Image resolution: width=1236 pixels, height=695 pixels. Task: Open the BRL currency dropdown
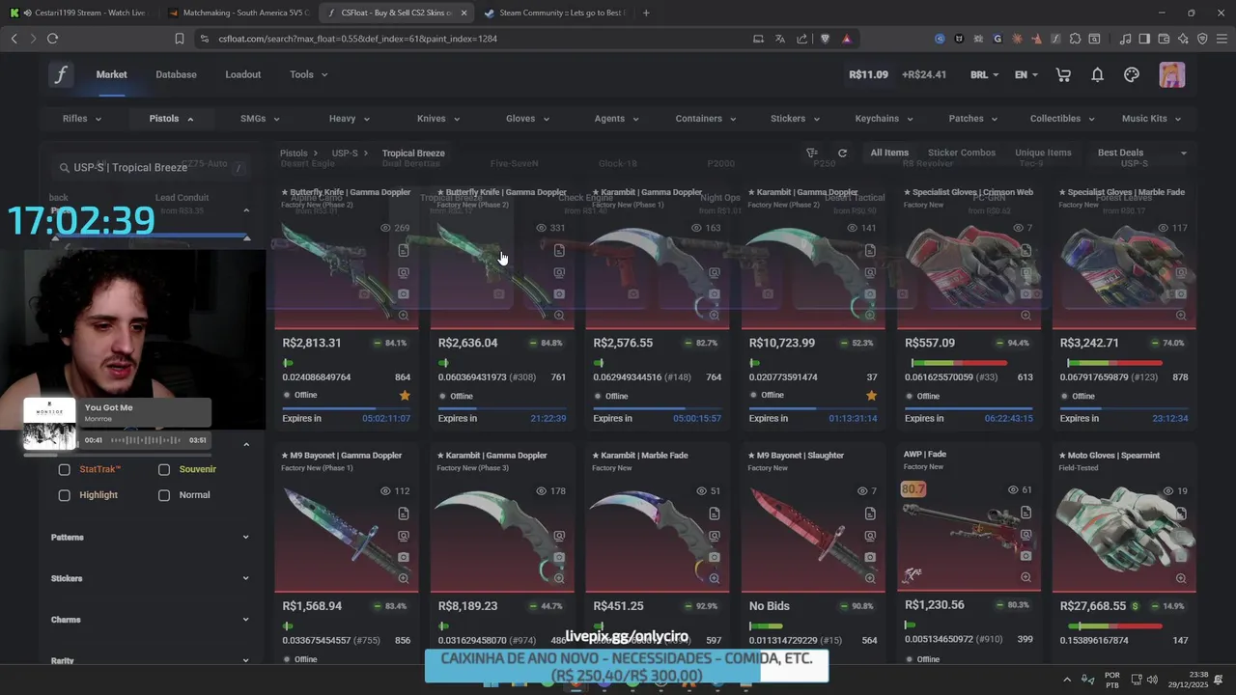[985, 74]
